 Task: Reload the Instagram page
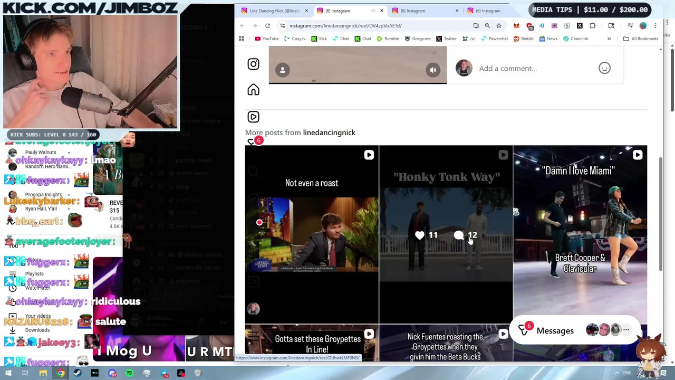pyautogui.click(x=267, y=25)
